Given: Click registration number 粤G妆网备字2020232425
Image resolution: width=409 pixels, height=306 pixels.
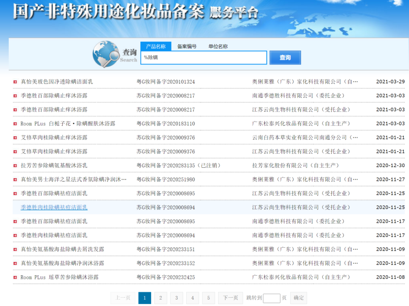Looking at the screenshot, I should coord(165,277).
